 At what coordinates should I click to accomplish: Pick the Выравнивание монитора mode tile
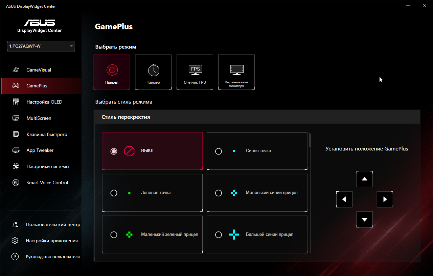pyautogui.click(x=236, y=72)
